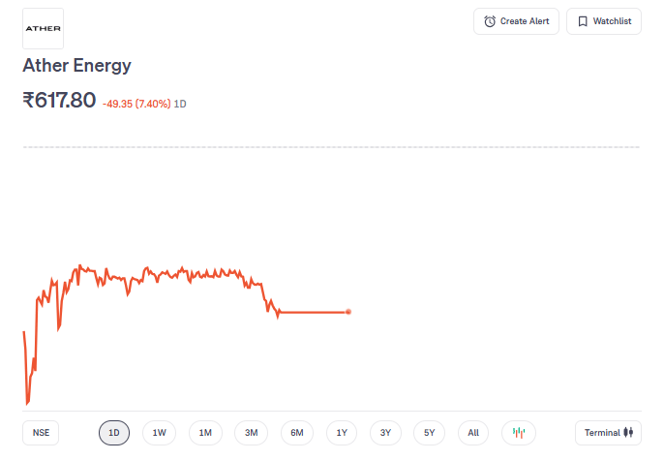Choose the 6M time range
The width and height of the screenshot is (664, 460).
[x=297, y=433]
